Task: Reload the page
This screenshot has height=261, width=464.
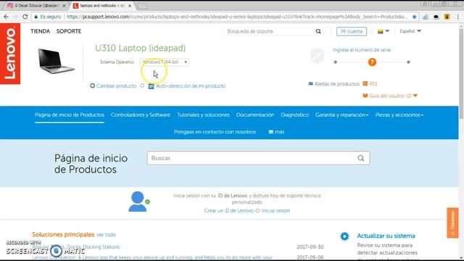Action: coord(25,17)
